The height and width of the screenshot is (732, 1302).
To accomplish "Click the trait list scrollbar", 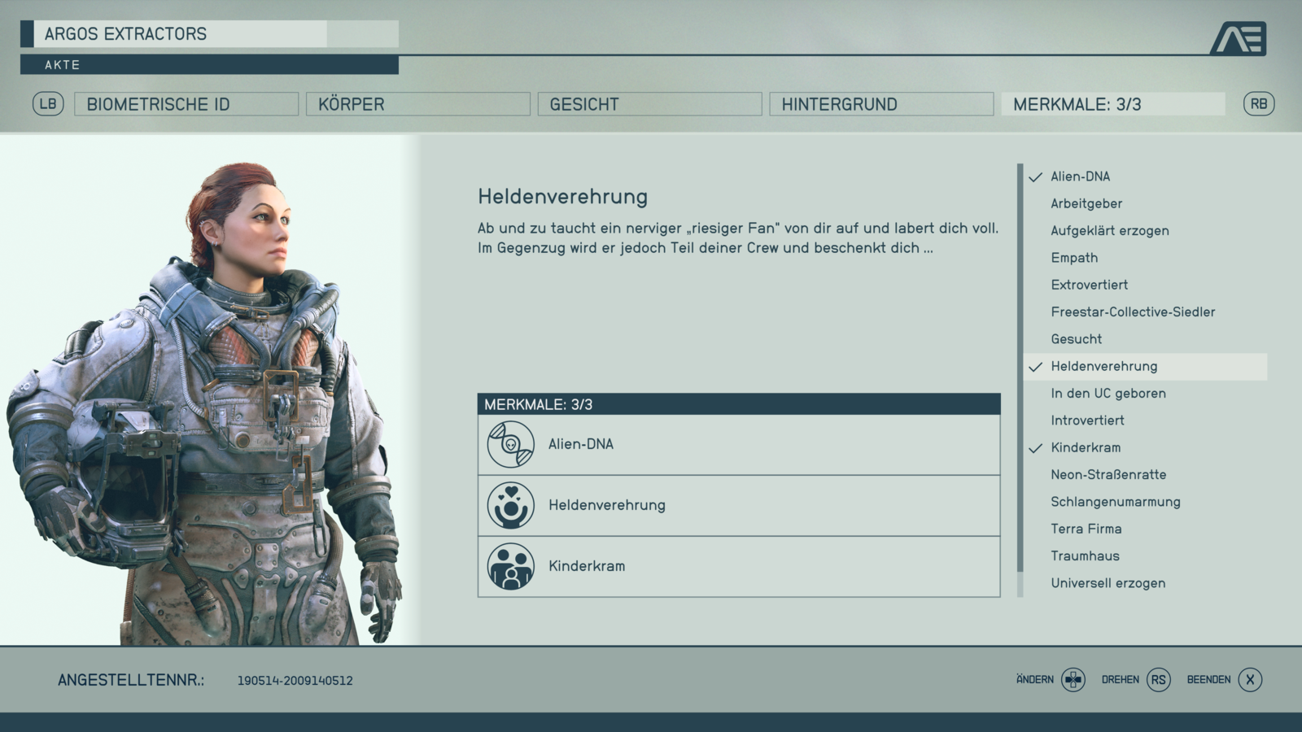I will 1020,381.
